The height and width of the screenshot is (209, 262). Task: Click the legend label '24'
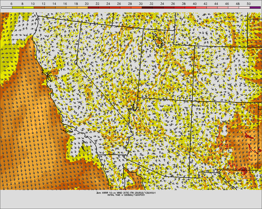coord(108,4)
